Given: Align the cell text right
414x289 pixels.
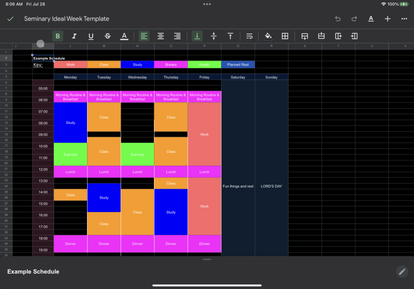Looking at the screenshot, I should click(x=177, y=36).
